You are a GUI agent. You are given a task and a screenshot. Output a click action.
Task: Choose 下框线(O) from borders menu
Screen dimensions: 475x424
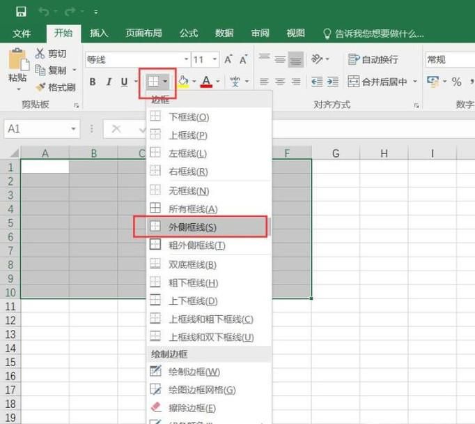[208, 116]
